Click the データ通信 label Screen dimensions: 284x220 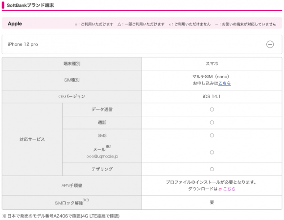click(102, 110)
